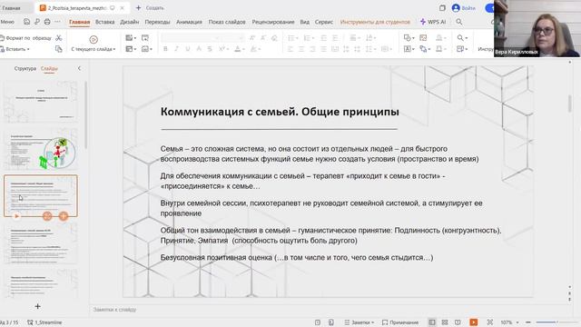Open the zoom percentage dropdown at 107%
Screen dimensions: 581x327
pos(517,322)
